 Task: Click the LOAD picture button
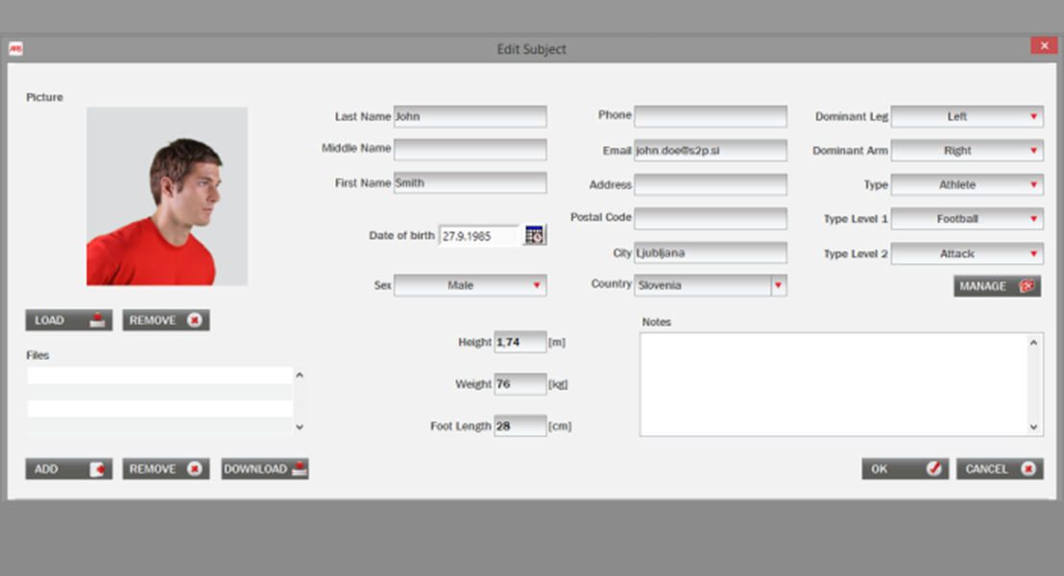pos(68,321)
